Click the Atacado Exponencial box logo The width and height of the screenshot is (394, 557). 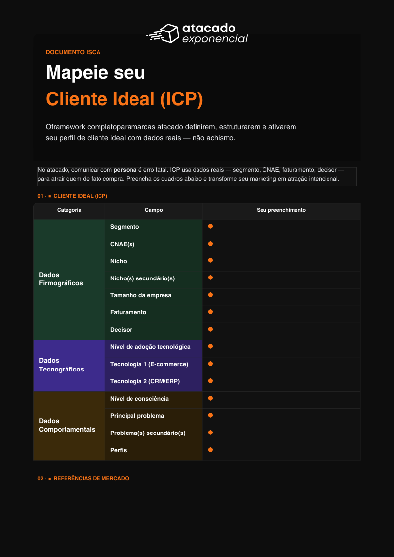pyautogui.click(x=197, y=33)
